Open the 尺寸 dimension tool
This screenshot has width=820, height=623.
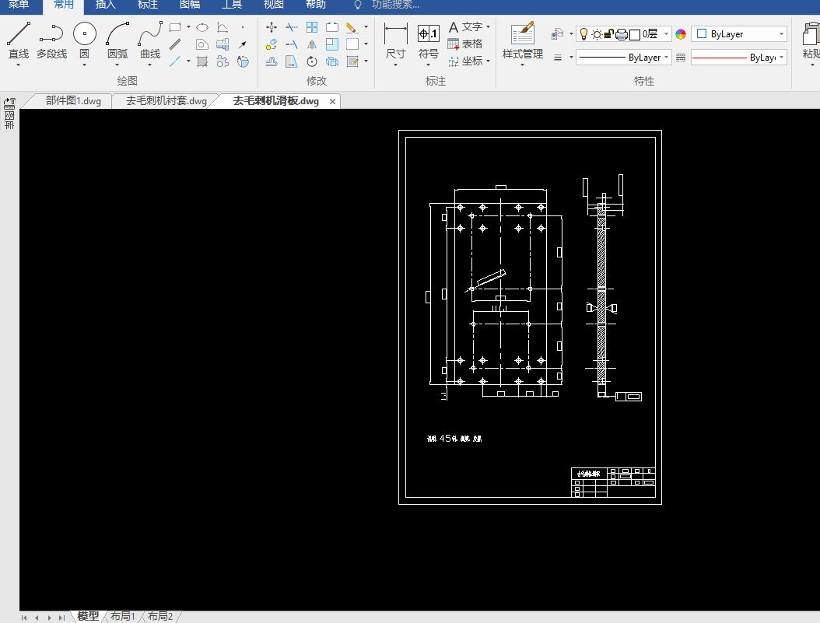pyautogui.click(x=395, y=40)
